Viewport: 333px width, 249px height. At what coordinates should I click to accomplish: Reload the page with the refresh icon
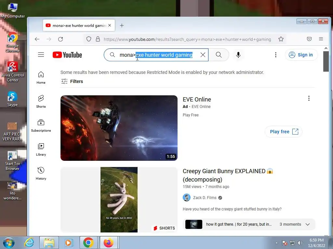pos(60,39)
